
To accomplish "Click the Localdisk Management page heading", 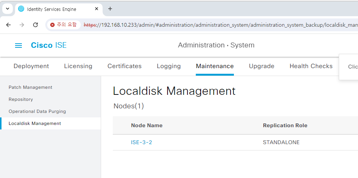I will pyautogui.click(x=174, y=91).
